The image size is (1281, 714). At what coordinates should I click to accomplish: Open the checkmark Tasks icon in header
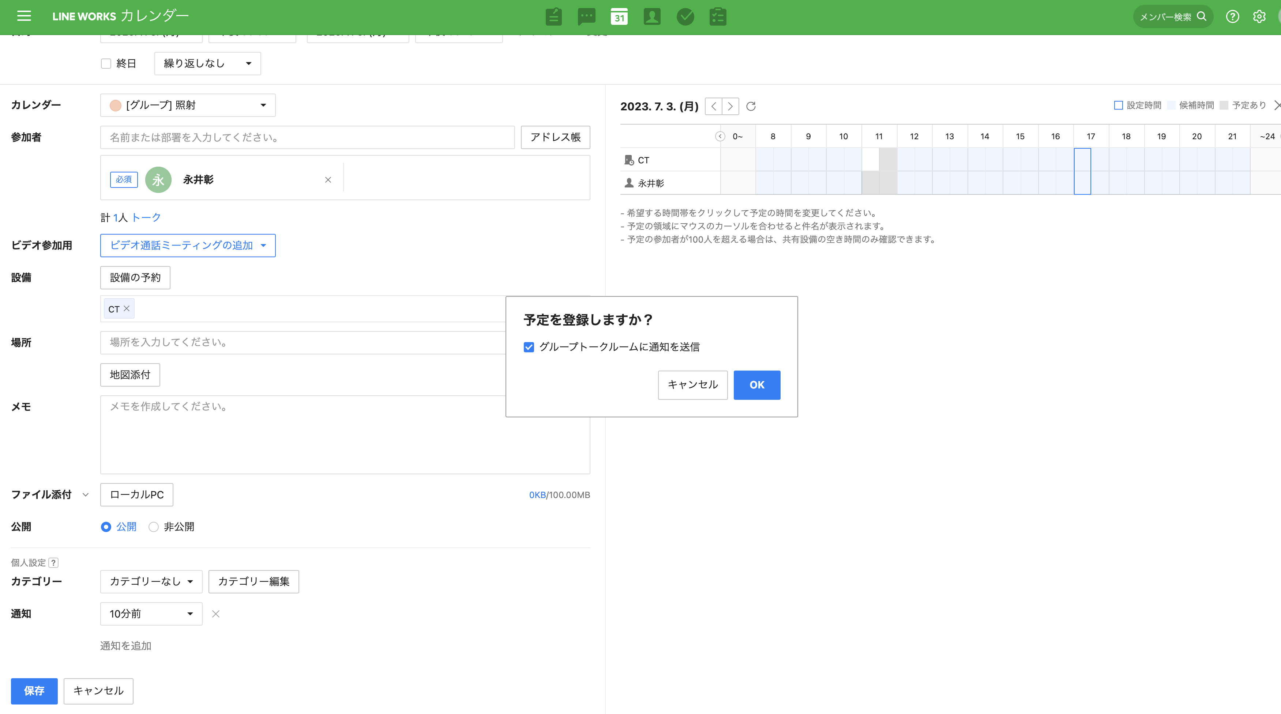pyautogui.click(x=685, y=16)
